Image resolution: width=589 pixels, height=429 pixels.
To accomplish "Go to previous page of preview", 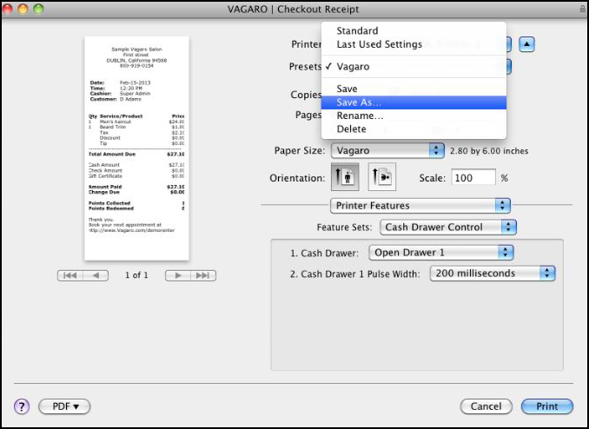I will [96, 275].
